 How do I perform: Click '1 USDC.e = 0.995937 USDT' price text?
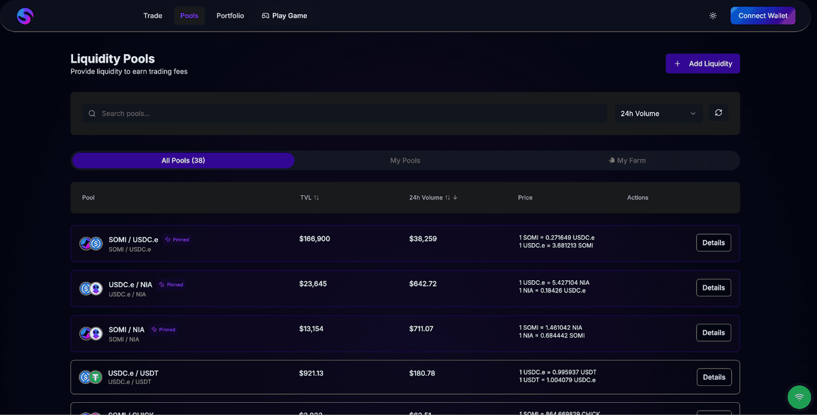point(558,372)
